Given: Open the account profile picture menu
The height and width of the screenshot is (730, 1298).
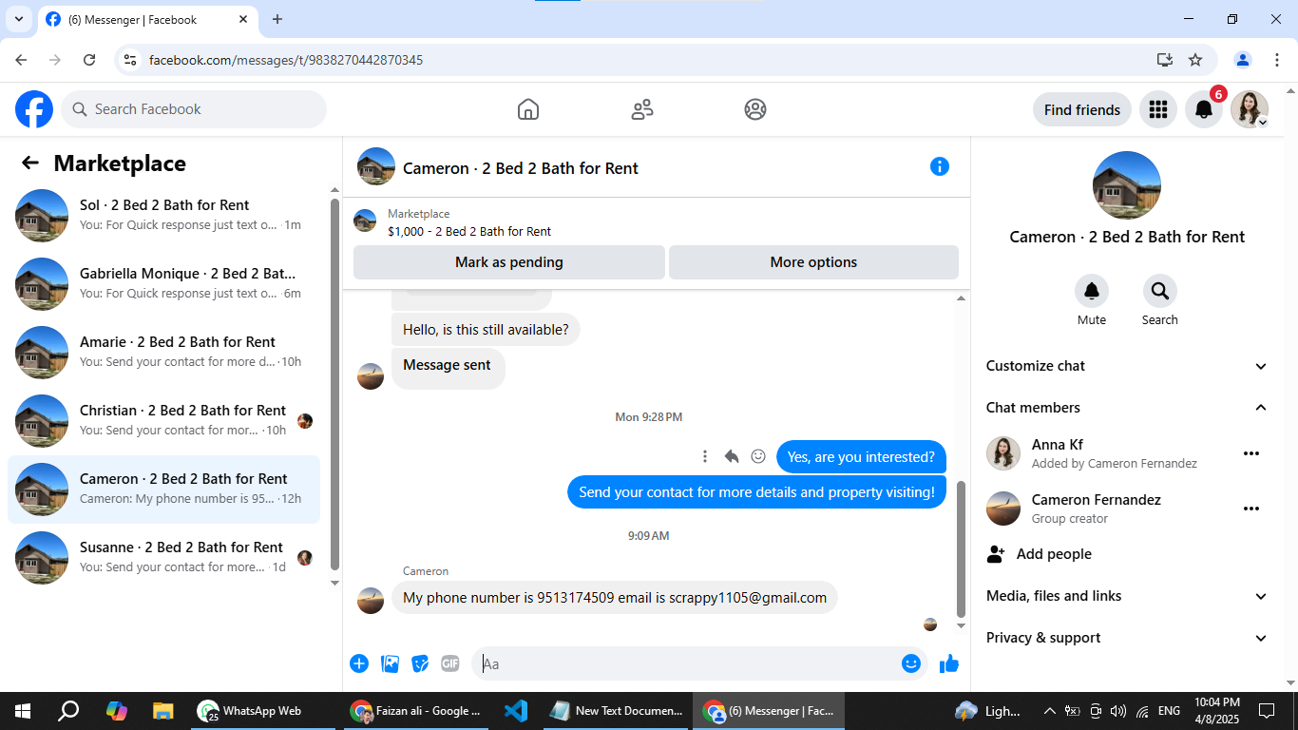Looking at the screenshot, I should click(1250, 109).
